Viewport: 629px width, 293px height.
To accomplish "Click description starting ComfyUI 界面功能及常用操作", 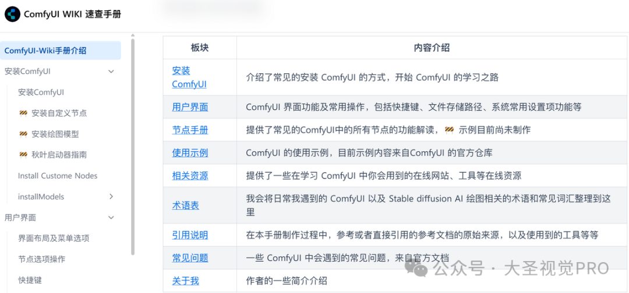I will [x=414, y=107].
